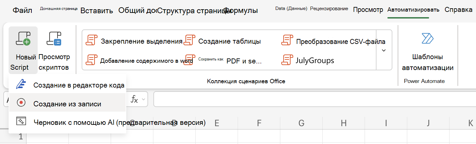Select column E header
This screenshot has height=144, width=476.
pos(217,123)
